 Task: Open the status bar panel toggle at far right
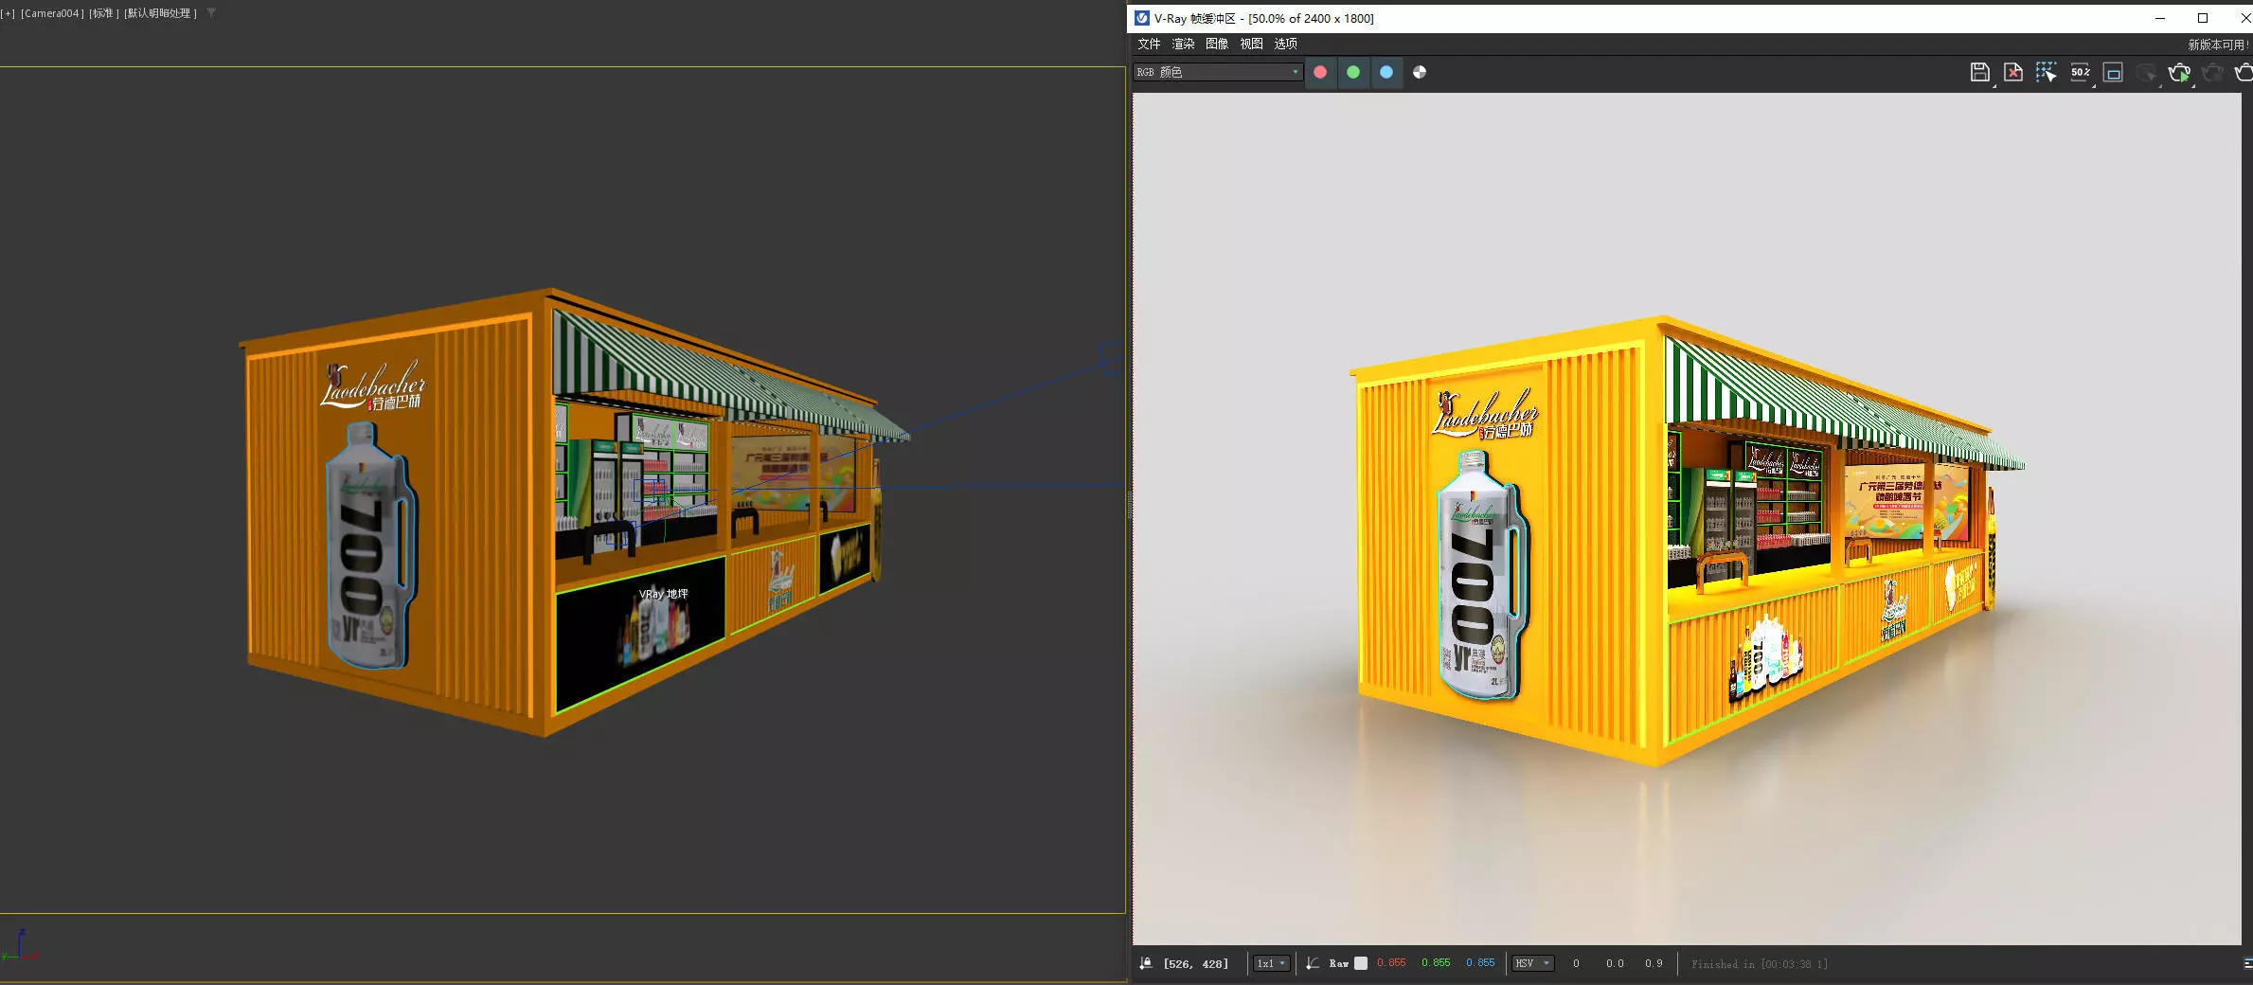2247,963
